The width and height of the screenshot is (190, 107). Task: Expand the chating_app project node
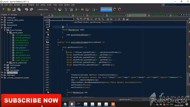click(x=2, y=18)
